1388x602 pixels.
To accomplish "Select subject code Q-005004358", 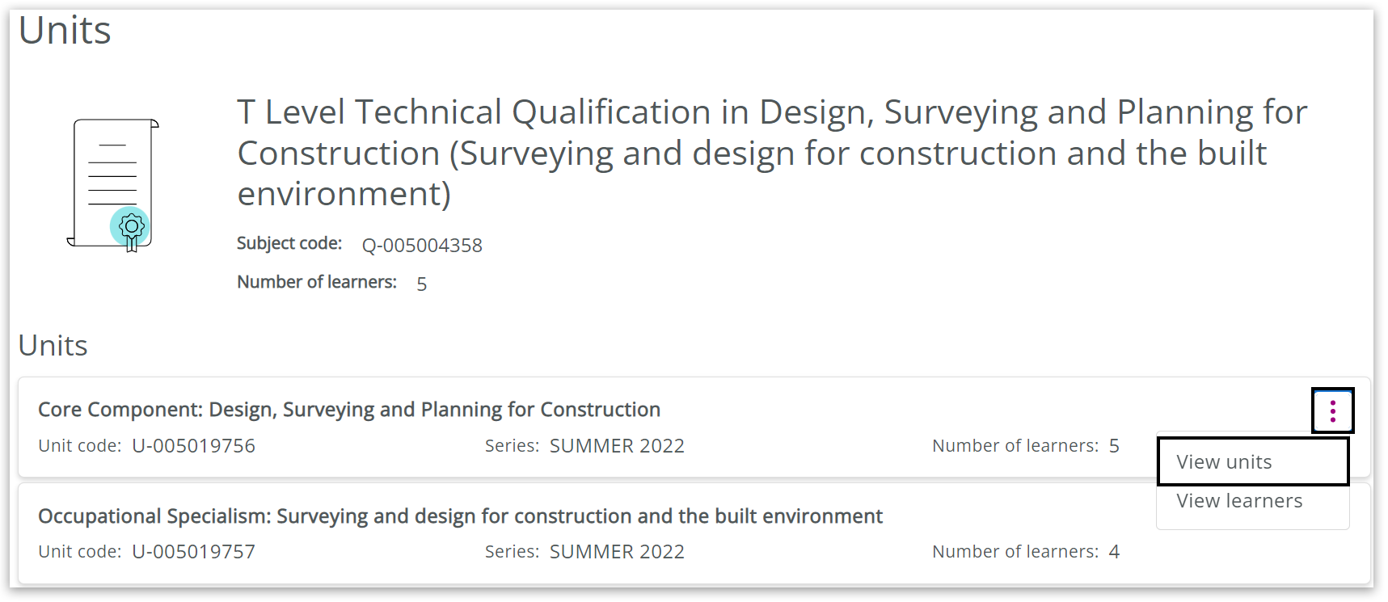I will (422, 246).
